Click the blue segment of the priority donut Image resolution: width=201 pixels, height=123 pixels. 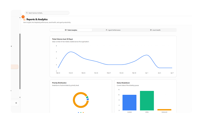[88, 99]
